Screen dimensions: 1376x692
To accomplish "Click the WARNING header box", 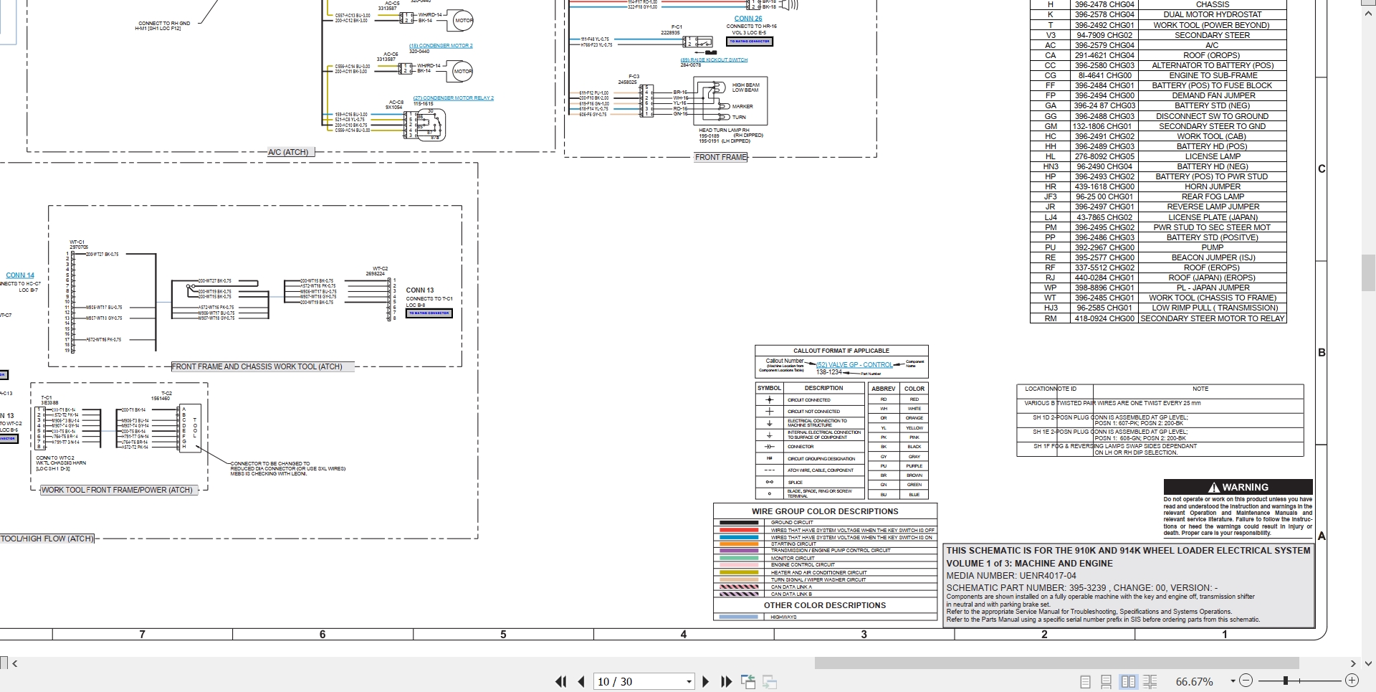I will pos(1238,487).
